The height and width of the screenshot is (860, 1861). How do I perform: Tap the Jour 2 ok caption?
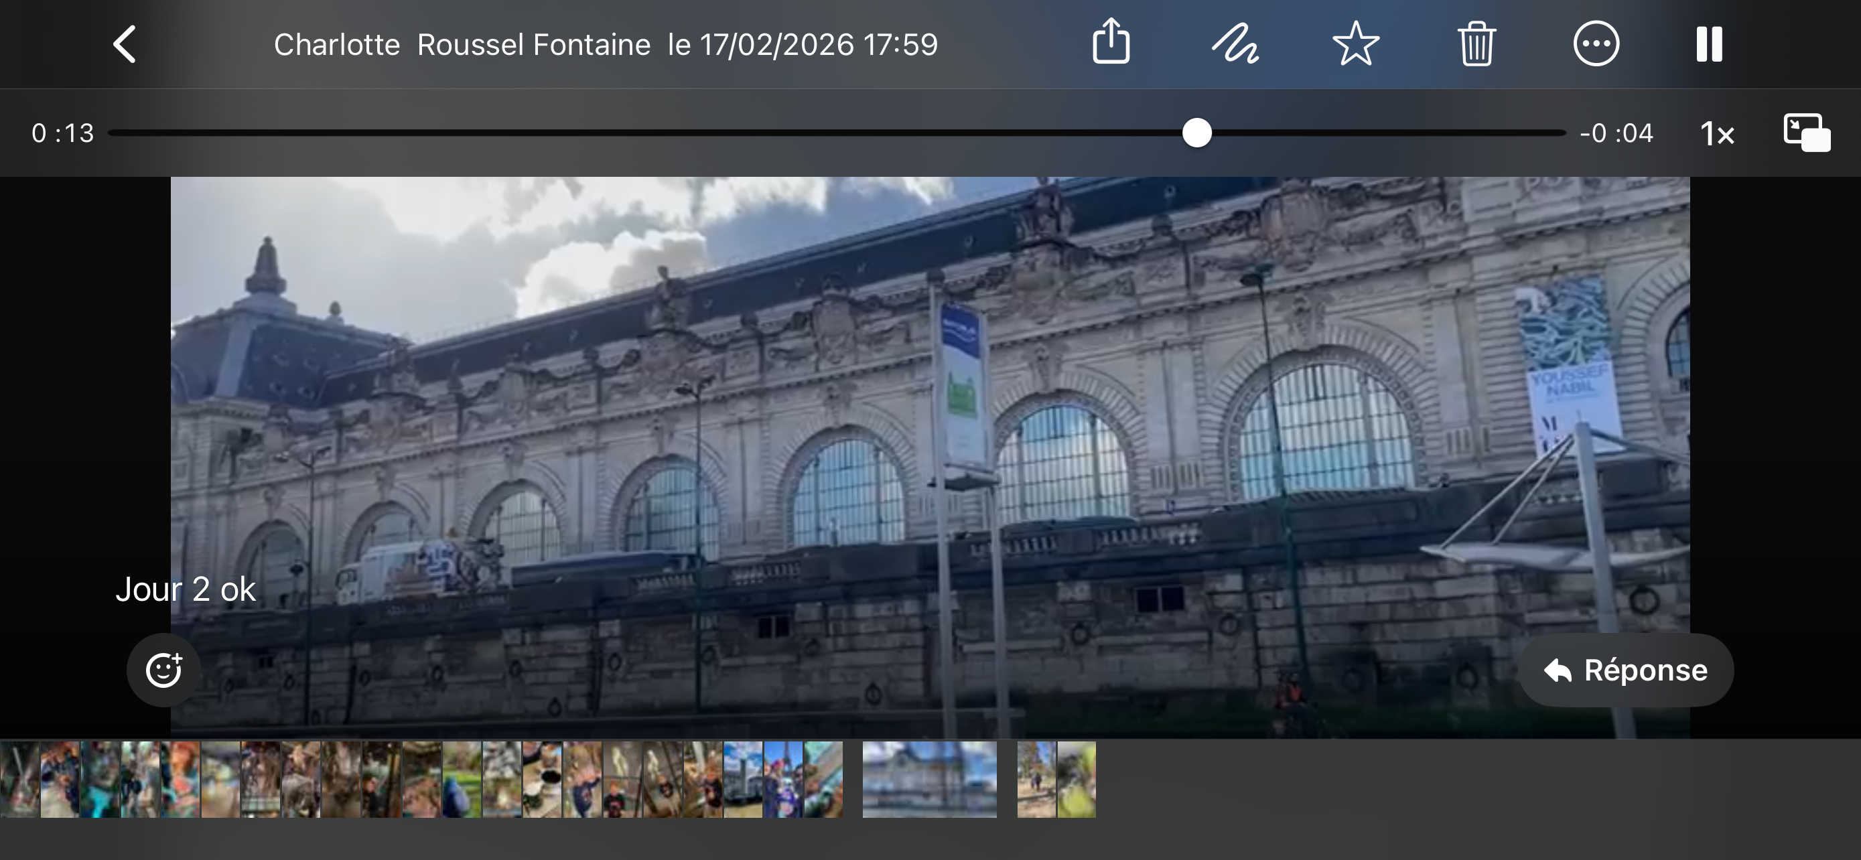186,589
